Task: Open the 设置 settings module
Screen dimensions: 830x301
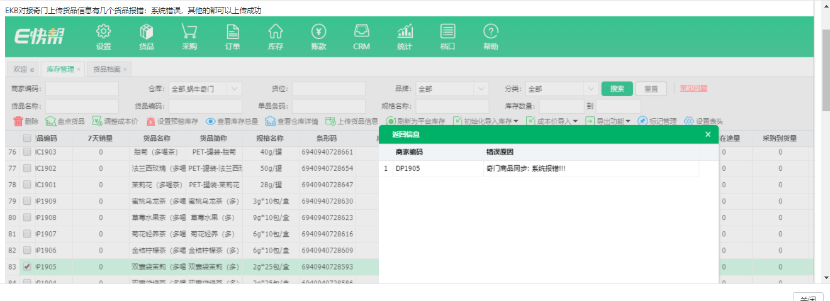Action: [104, 37]
